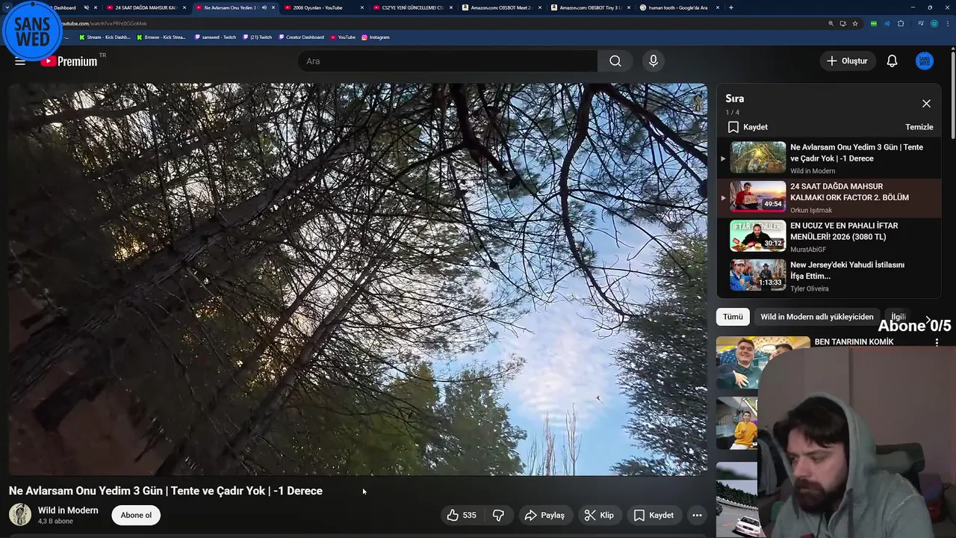The width and height of the screenshot is (956, 538).
Task: Play queue item New Jersey'deki Yahudi İstilasını
Action: click(x=829, y=276)
